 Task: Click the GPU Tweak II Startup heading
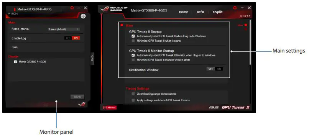click(x=145, y=31)
